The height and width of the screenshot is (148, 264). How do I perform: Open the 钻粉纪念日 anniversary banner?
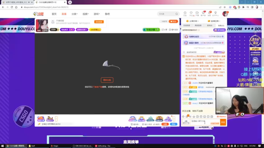[204, 37]
